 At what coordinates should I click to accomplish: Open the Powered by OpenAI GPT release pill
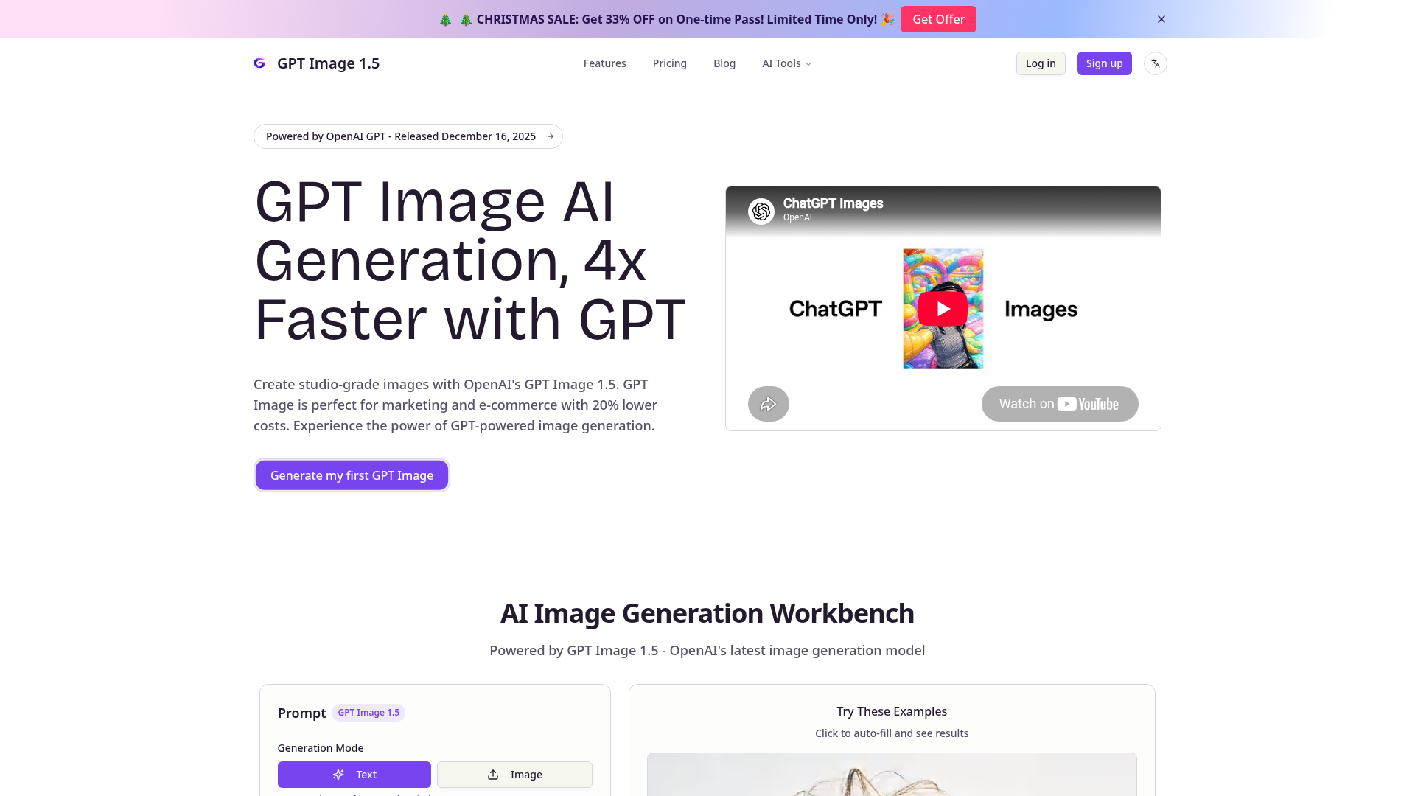[408, 136]
